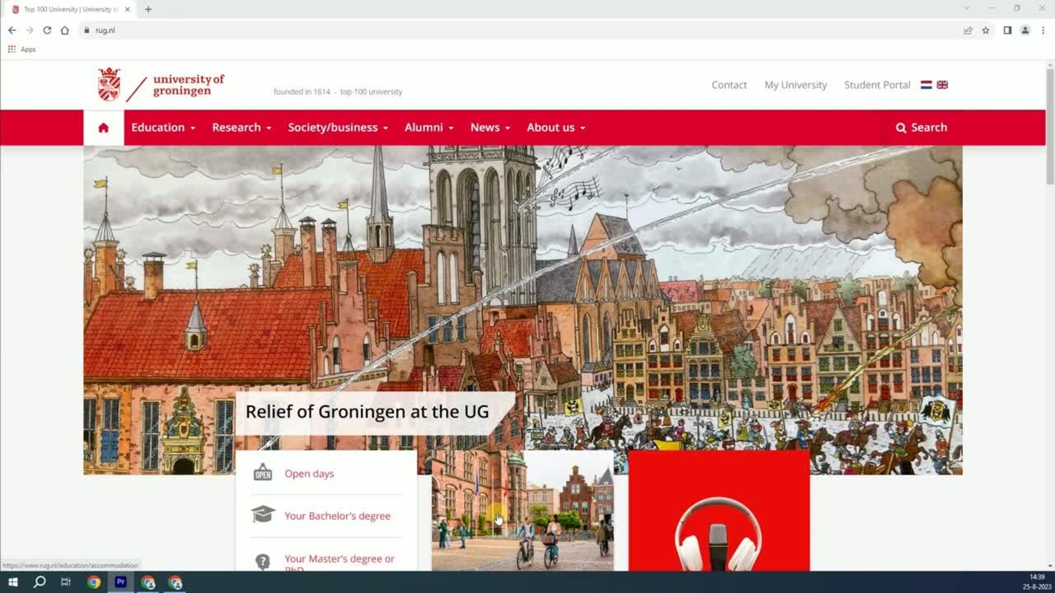The height and width of the screenshot is (593, 1055).
Task: Go to the red home icon tab
Action: click(x=103, y=128)
